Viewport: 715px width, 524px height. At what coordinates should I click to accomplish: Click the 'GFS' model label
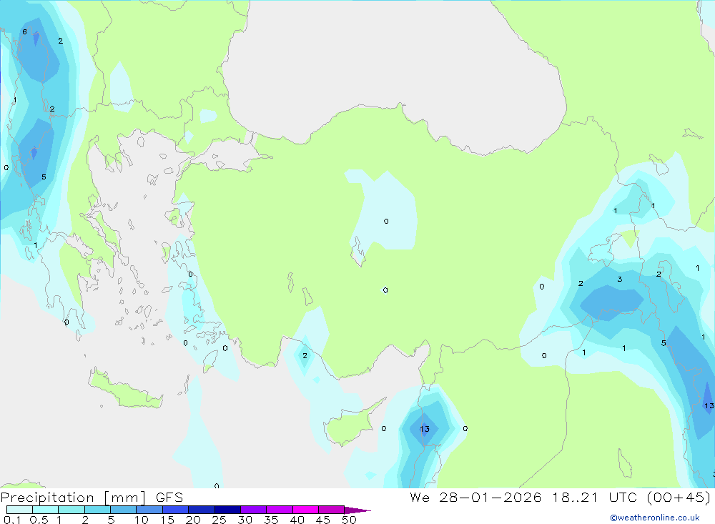click(x=169, y=498)
